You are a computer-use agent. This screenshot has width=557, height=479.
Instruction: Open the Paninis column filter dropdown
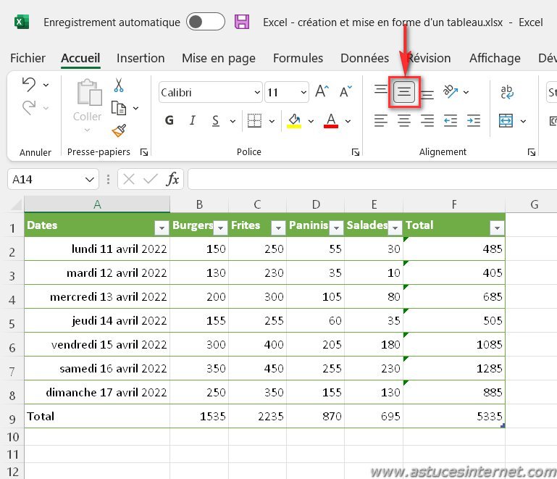[x=336, y=228]
